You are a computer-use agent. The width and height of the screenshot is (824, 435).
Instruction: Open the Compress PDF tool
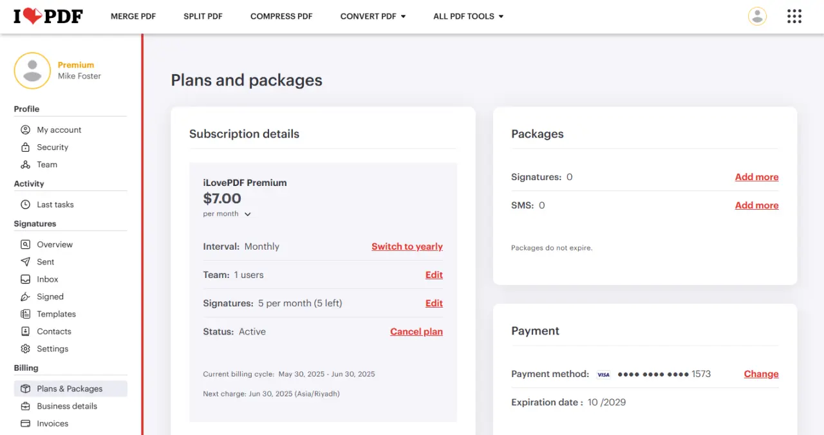coord(281,16)
